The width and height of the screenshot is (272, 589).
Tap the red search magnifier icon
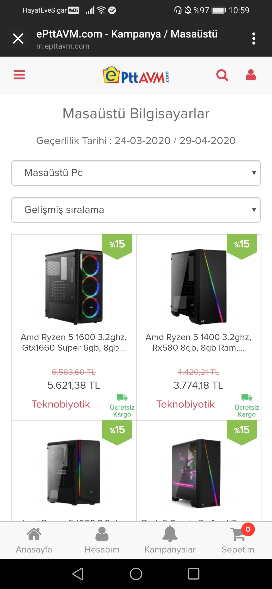pos(222,75)
